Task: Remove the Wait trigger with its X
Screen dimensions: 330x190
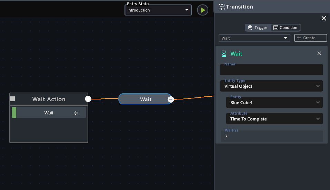Action: (319, 53)
